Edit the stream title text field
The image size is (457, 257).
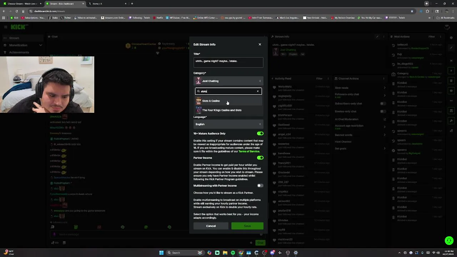pyautogui.click(x=228, y=62)
